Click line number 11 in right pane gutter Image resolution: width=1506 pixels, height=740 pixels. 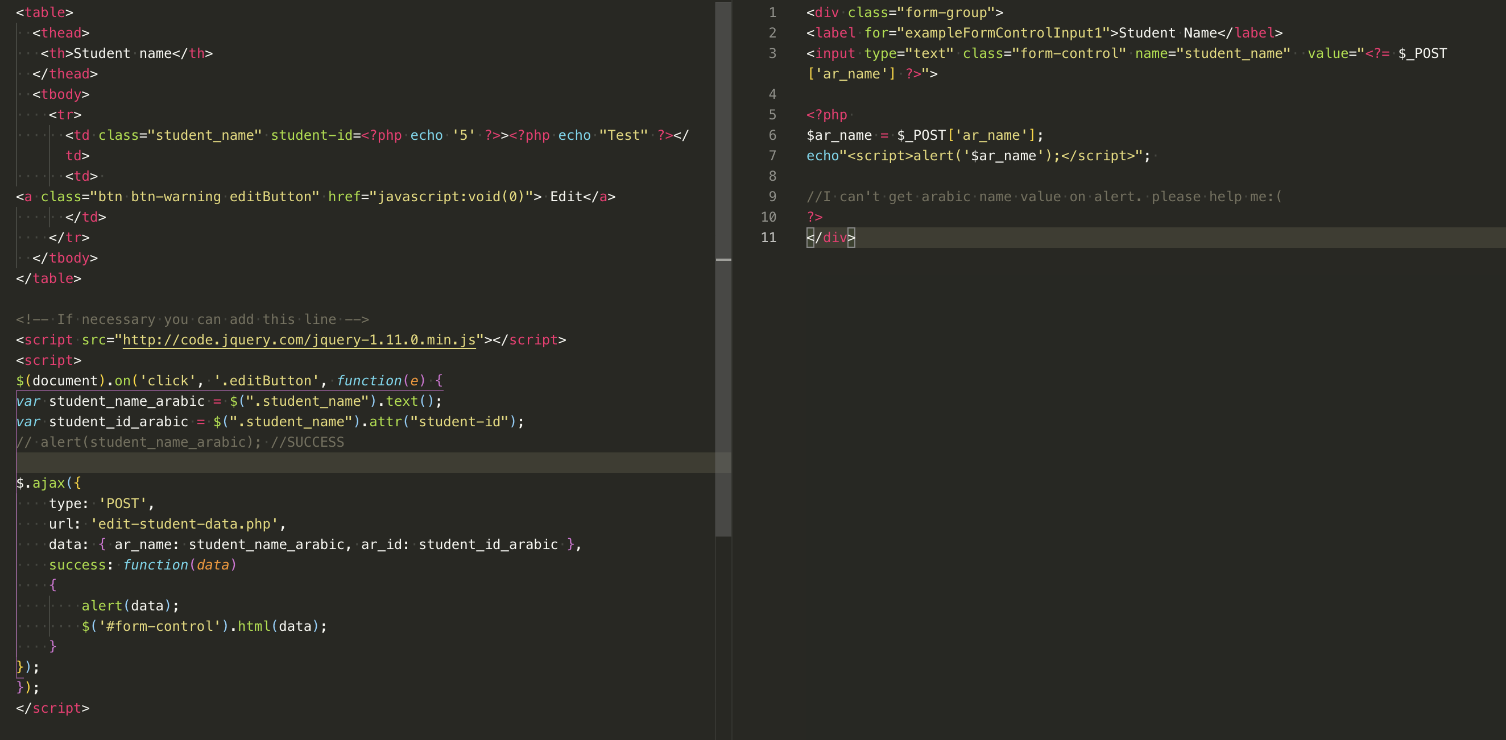[768, 237]
